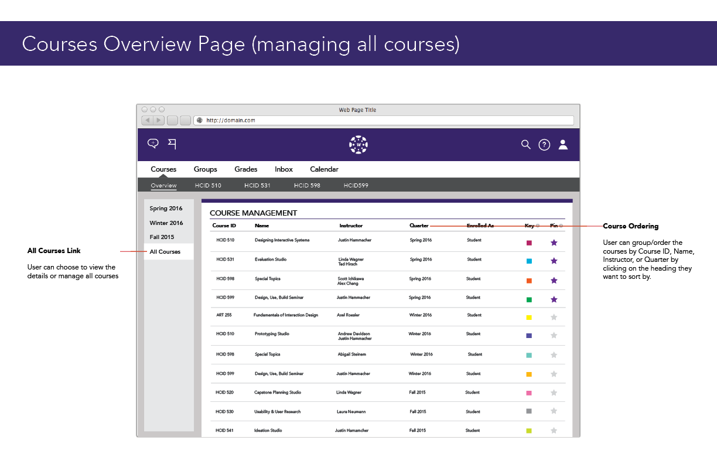The width and height of the screenshot is (717, 464).
Task: Click blue key swatch for Evaluation Studio
Action: tap(529, 261)
